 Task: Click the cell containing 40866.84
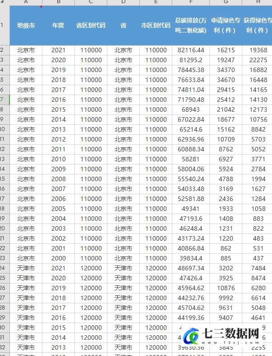191,248
